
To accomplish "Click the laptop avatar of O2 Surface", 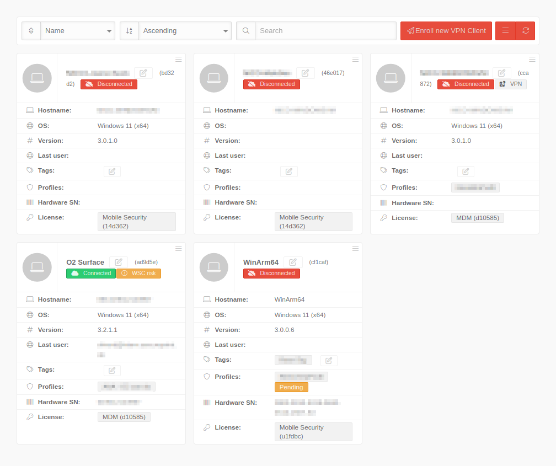I will (x=37, y=267).
